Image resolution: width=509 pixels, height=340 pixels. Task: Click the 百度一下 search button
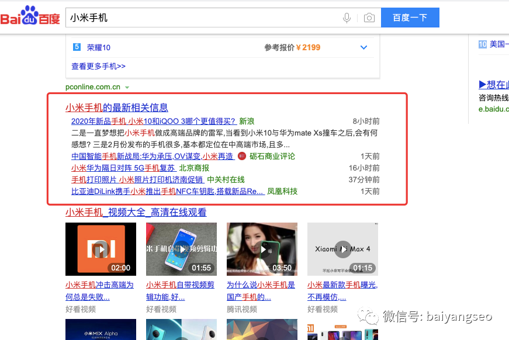pos(410,18)
